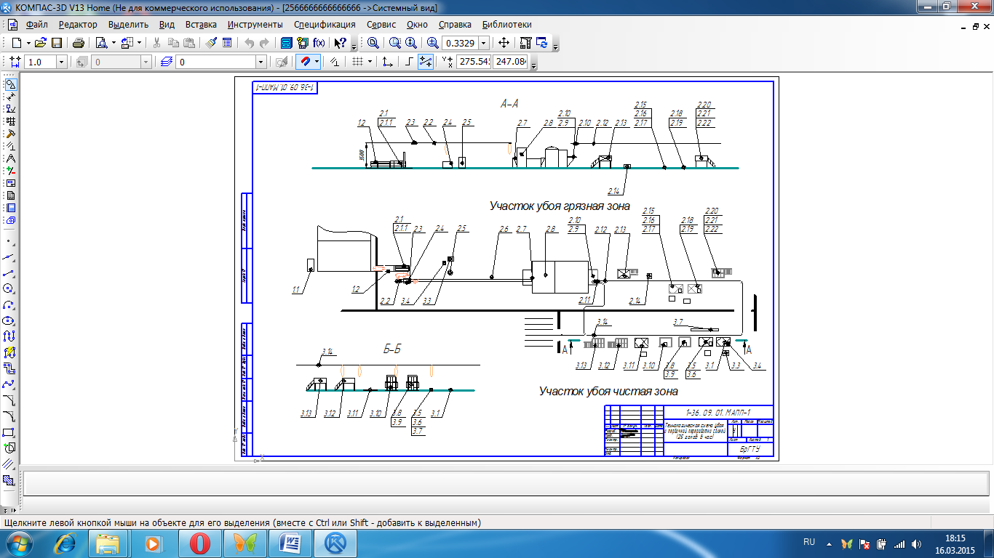994x558 pixels.
Task: Click the Cut scissors icon
Action: point(156,43)
